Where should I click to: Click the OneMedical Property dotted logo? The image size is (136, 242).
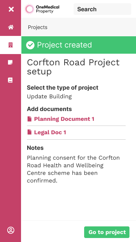coord(29,9)
